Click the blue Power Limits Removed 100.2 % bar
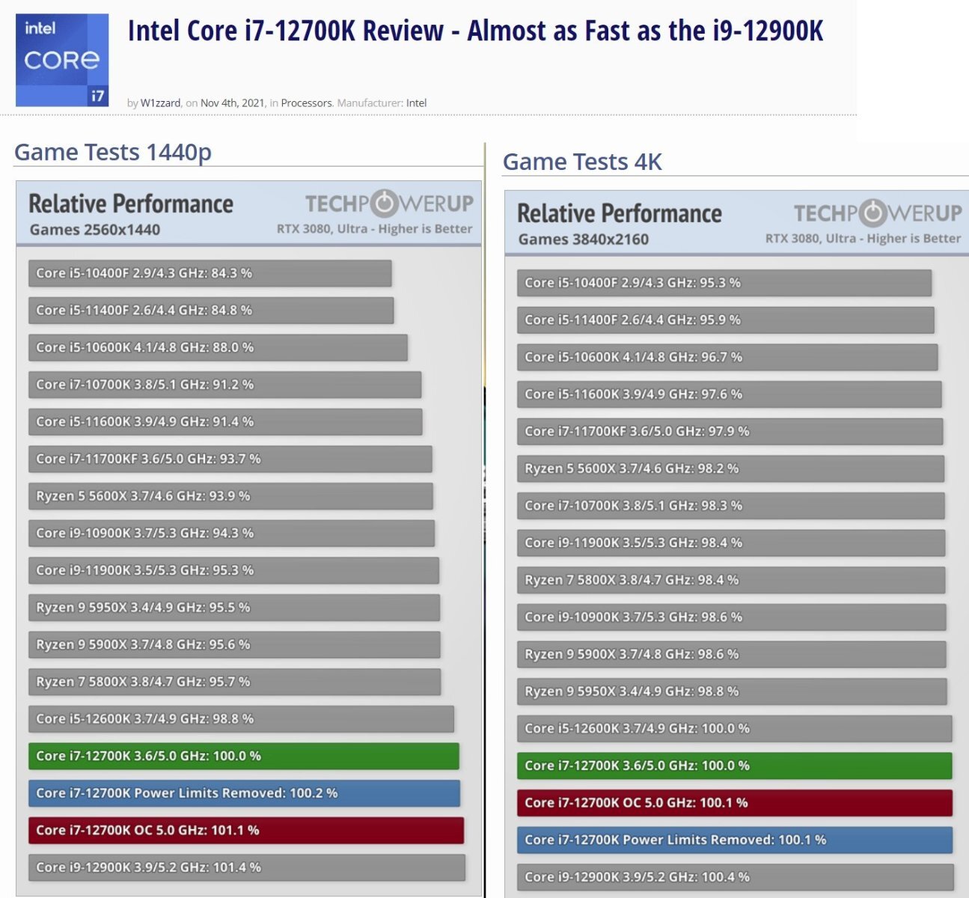Viewport: 969px width, 898px height. pyautogui.click(x=245, y=793)
